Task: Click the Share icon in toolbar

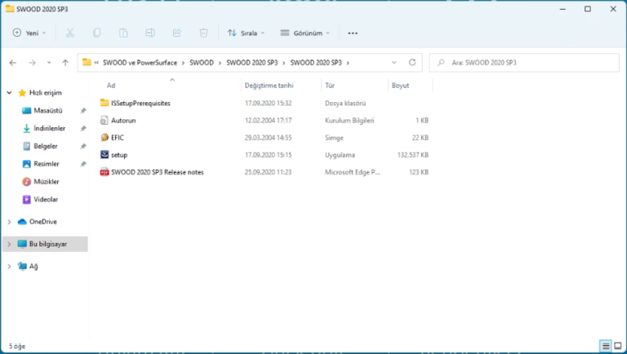Action: coord(176,33)
